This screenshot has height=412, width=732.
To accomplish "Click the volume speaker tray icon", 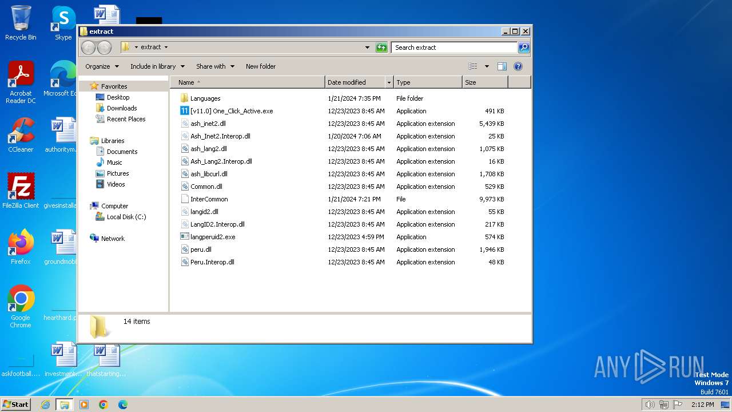I will pyautogui.click(x=650, y=405).
